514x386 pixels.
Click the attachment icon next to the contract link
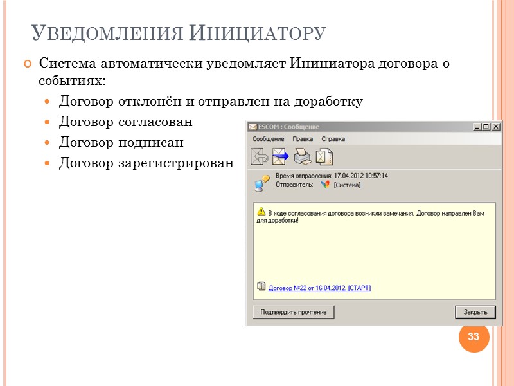point(261,288)
